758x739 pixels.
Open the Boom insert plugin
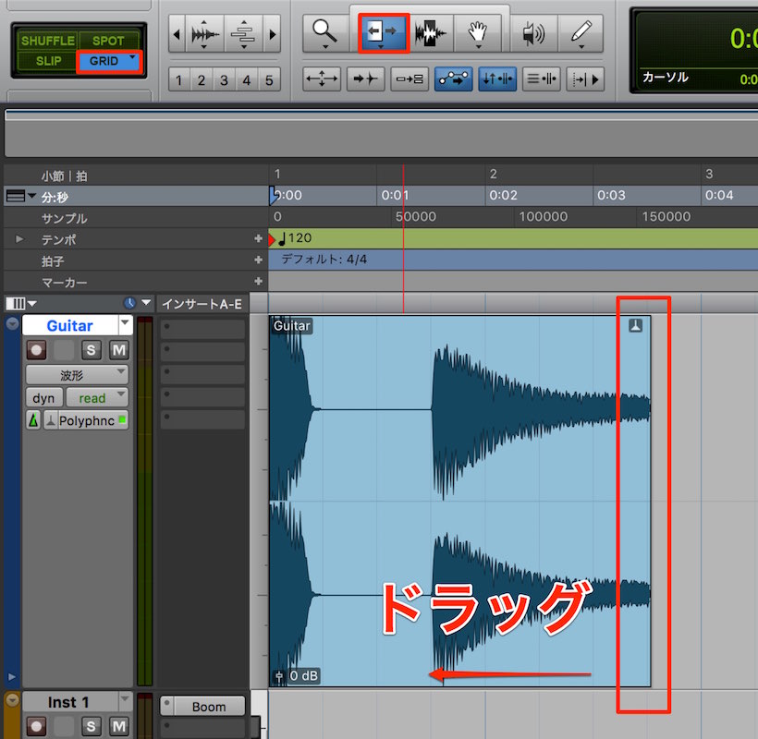[x=209, y=707]
